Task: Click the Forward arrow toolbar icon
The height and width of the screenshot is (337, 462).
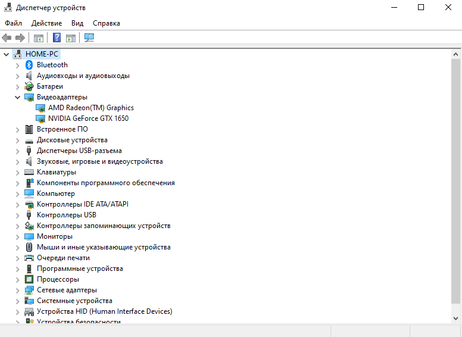Action: pos(20,38)
